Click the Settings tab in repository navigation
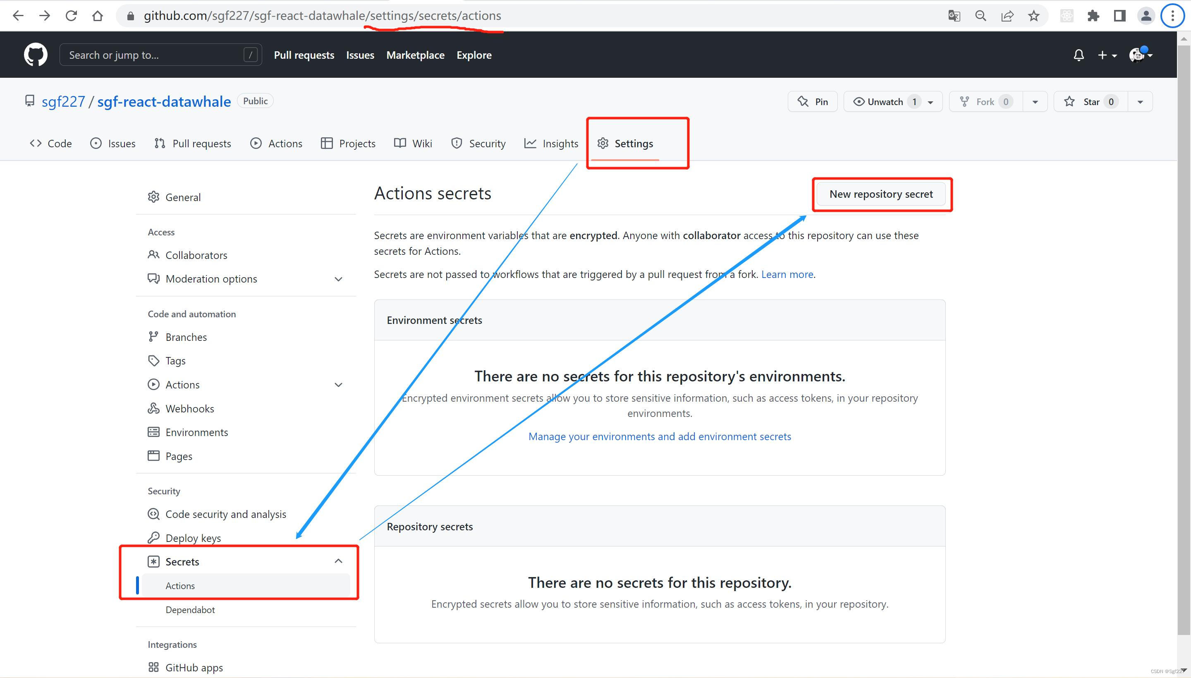This screenshot has height=678, width=1191. click(x=634, y=143)
